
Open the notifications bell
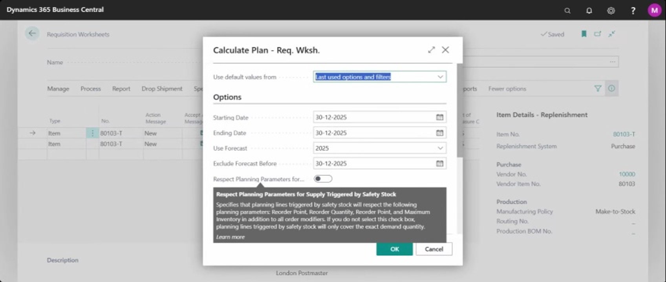[x=589, y=11]
